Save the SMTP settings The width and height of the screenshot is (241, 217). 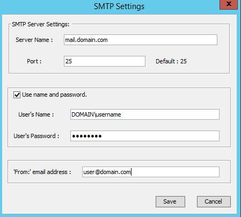170,201
